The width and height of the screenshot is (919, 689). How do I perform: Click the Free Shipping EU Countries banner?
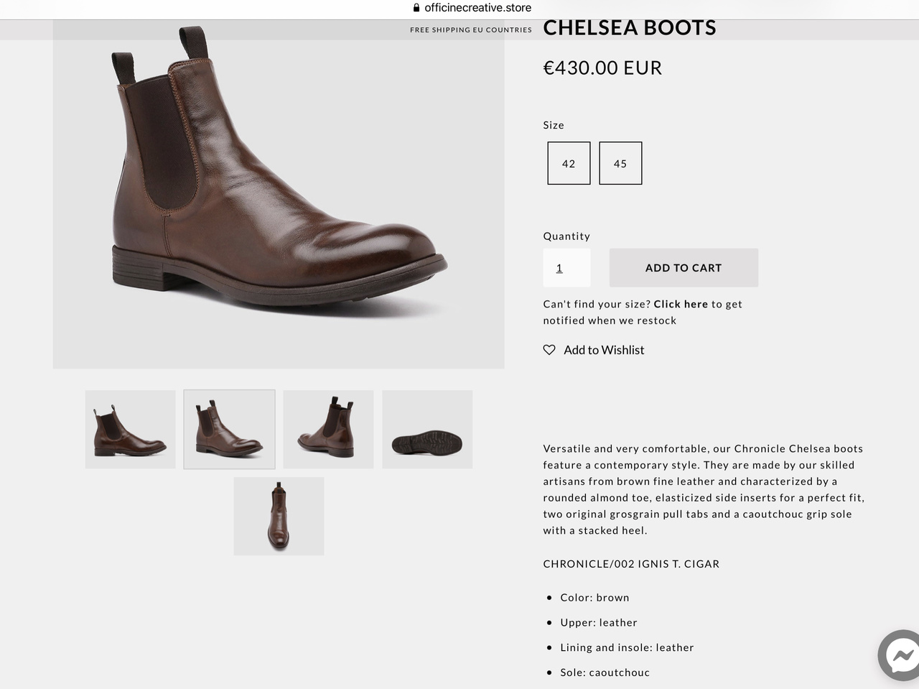471,30
